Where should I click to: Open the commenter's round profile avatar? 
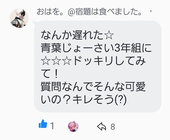(19, 18)
